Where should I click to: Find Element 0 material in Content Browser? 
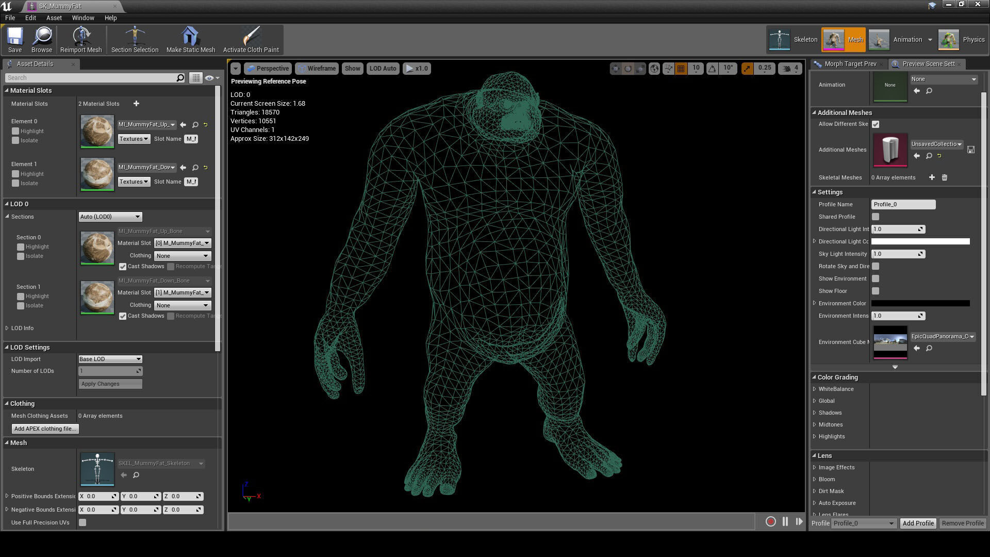click(x=195, y=125)
